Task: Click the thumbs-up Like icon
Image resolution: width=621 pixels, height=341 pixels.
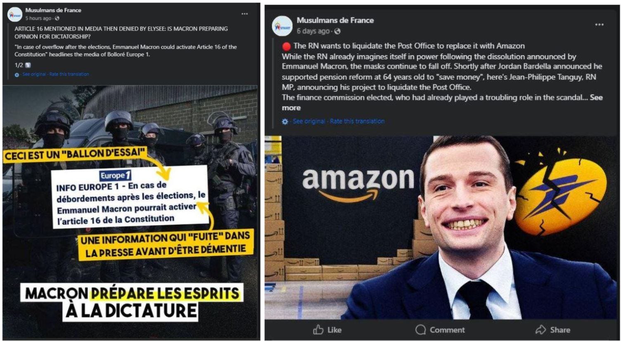Action: tap(318, 329)
